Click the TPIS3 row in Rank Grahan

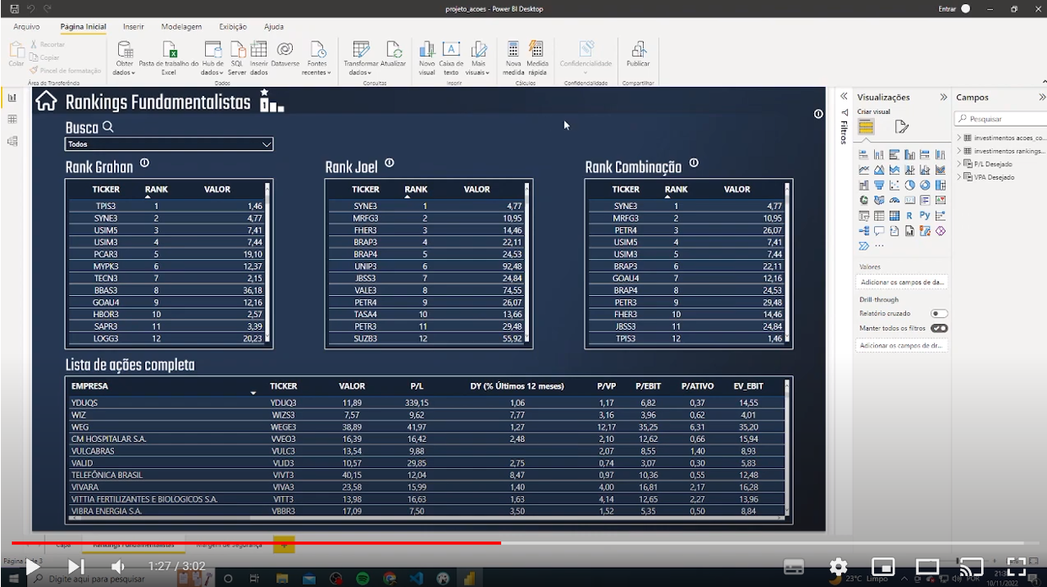click(x=166, y=206)
